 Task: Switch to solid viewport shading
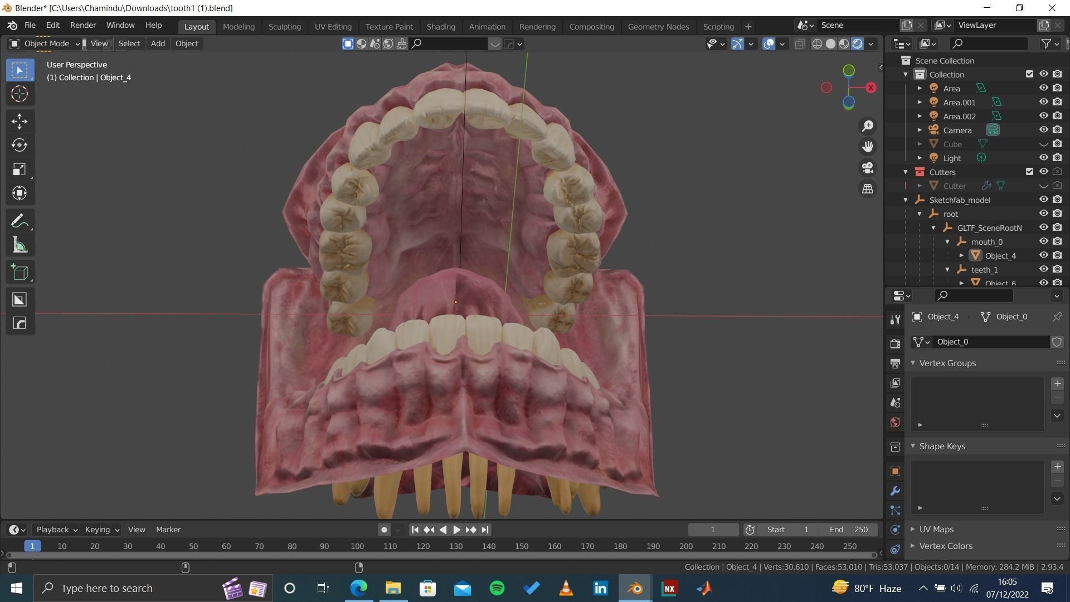[x=830, y=44]
